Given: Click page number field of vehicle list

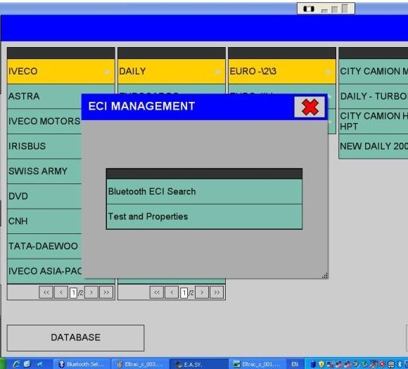Looking at the screenshot, I should (x=184, y=293).
